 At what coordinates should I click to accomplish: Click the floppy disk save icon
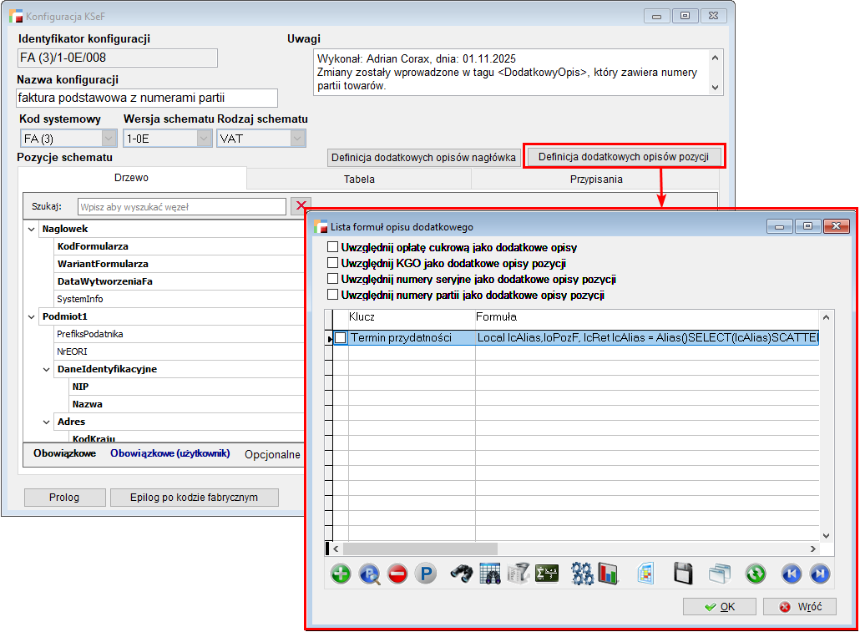tap(684, 574)
